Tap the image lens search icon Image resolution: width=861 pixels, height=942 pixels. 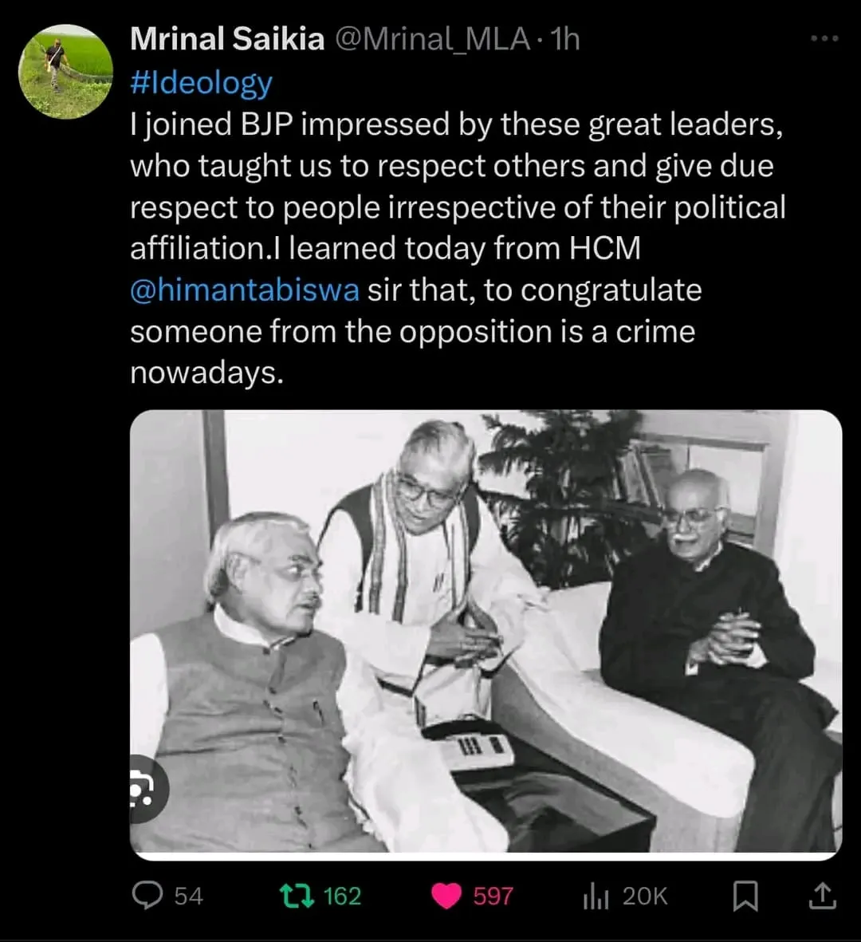pos(143,788)
